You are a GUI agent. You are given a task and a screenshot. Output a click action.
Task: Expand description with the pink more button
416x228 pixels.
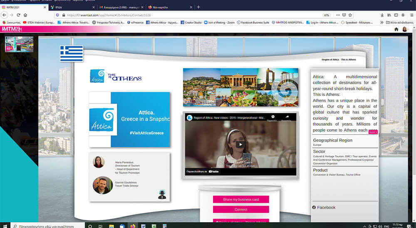coord(373,132)
